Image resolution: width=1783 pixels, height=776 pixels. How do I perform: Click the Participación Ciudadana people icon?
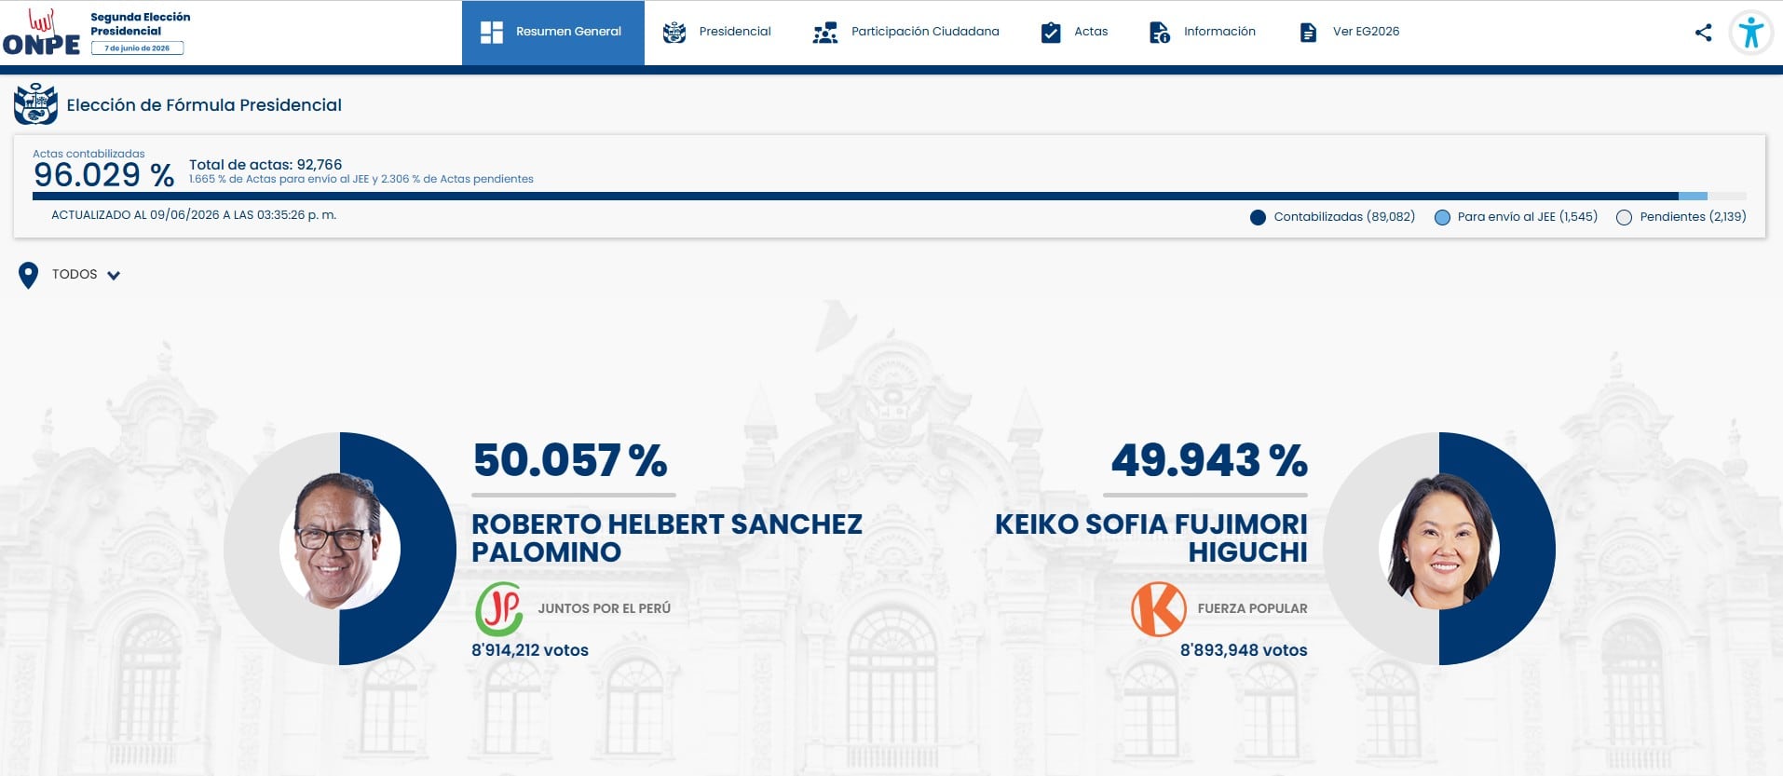point(825,33)
